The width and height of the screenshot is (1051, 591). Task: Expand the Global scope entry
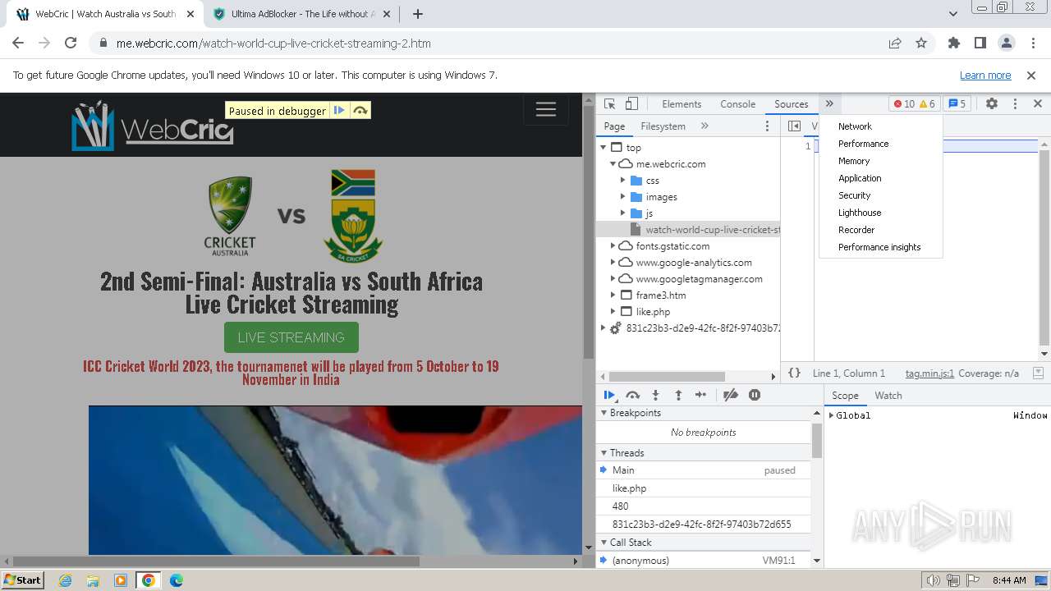tap(831, 415)
